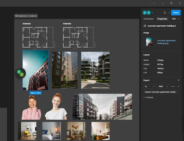The height and width of the screenshot is (141, 184).
Task: Click the avatar labeled D in header
Action: (149, 13)
